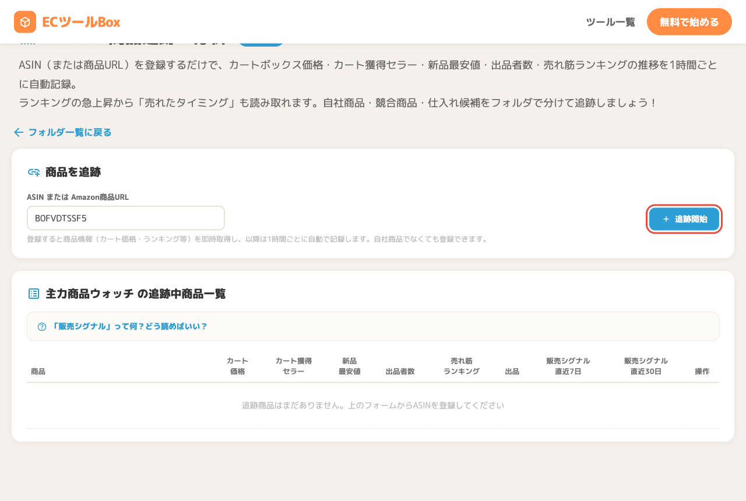Image resolution: width=746 pixels, height=501 pixels.
Task: Click the カート獲得セラー column header
Action: 294,366
